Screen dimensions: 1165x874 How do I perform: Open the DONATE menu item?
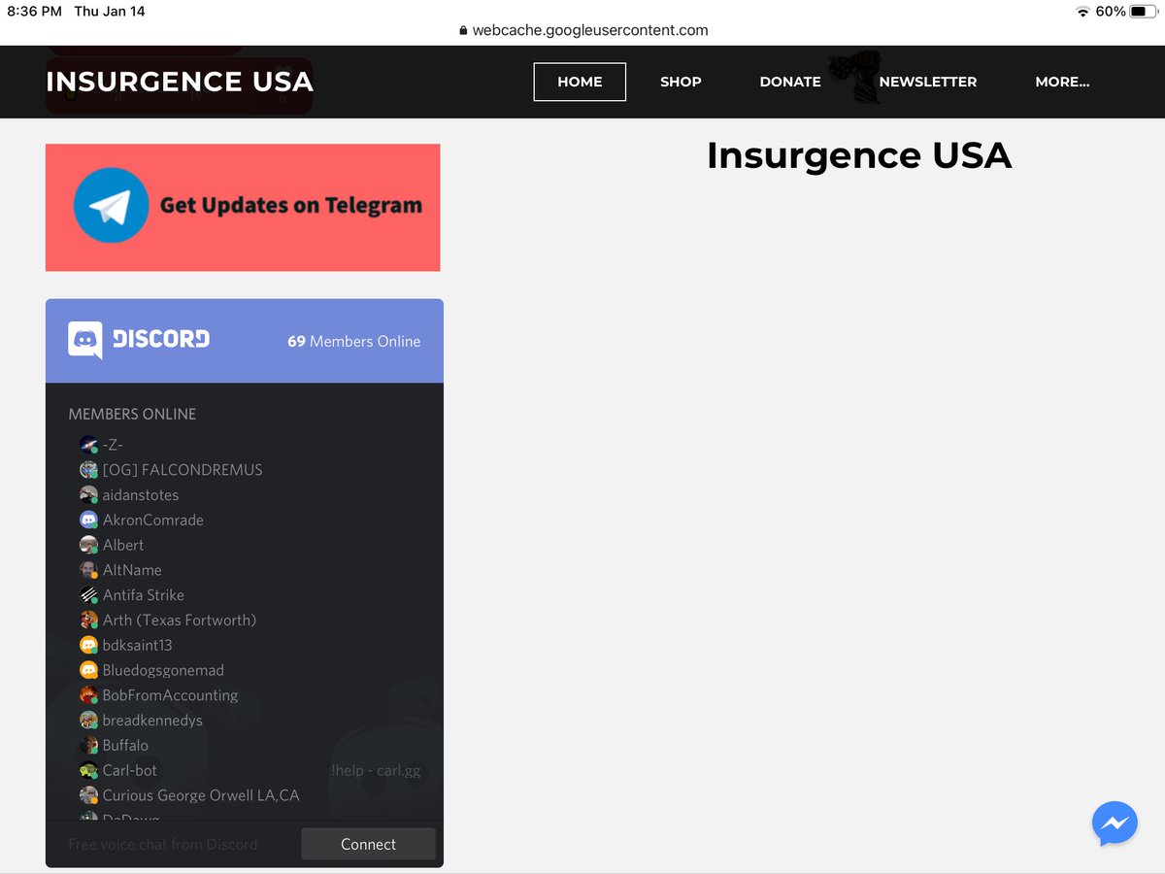pyautogui.click(x=790, y=82)
